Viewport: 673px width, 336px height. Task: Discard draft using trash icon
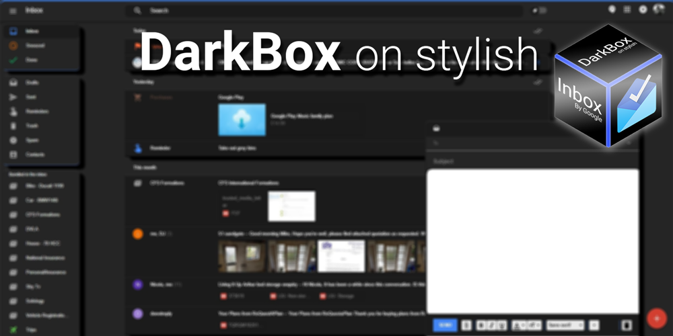[627, 325]
